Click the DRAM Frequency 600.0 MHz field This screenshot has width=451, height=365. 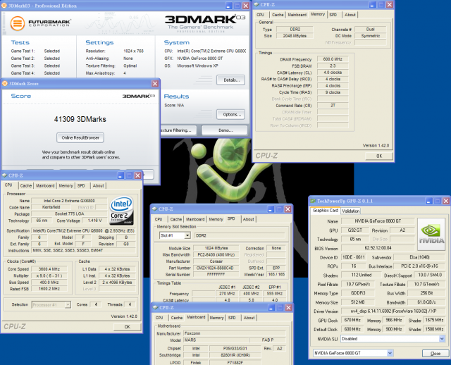[x=333, y=59]
